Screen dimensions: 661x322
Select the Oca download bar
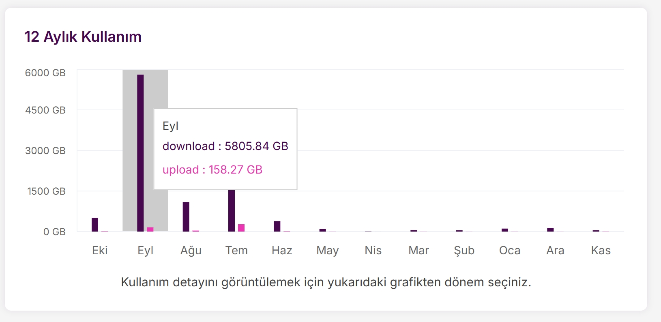click(505, 230)
